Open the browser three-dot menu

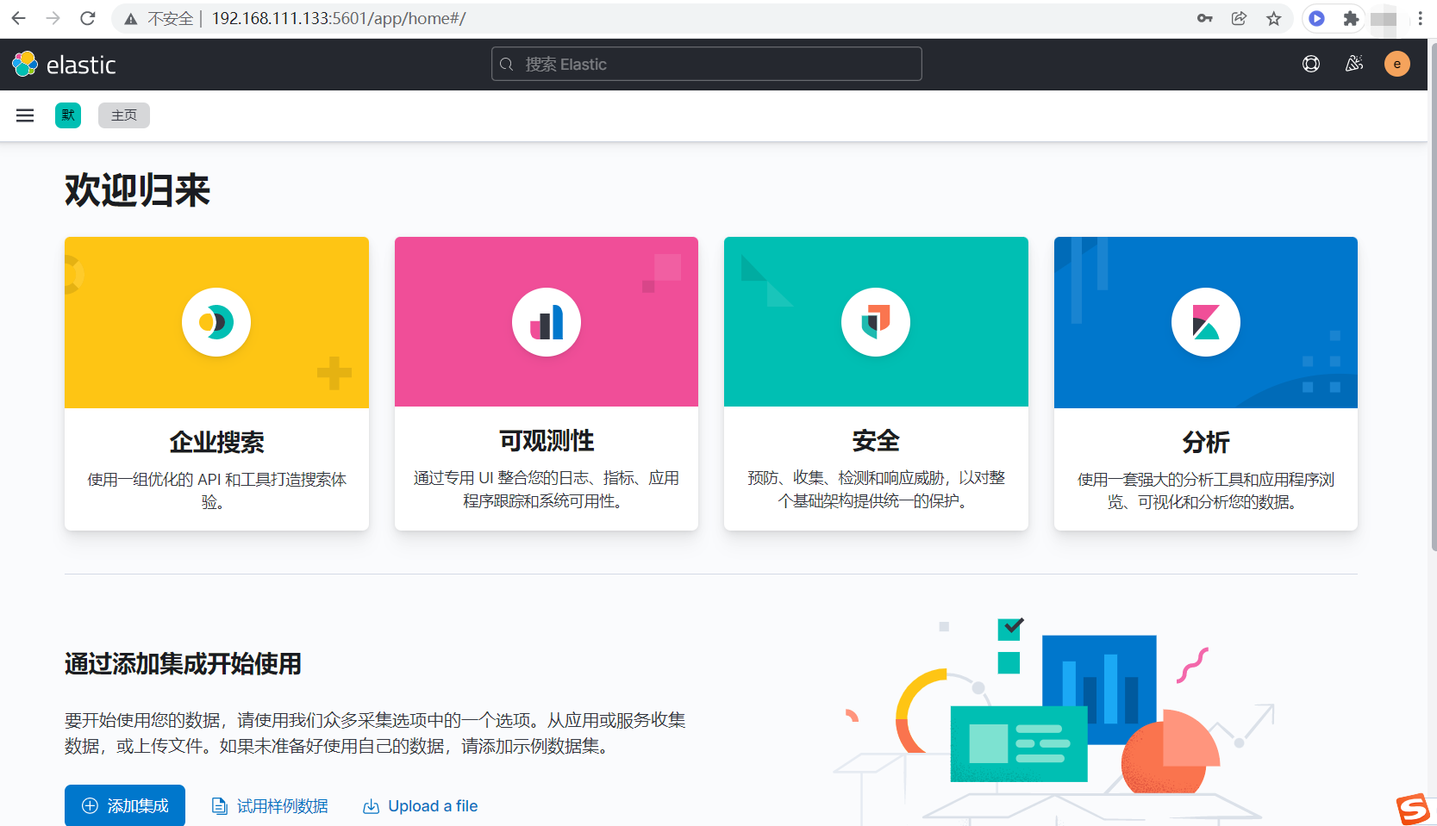tap(1420, 18)
